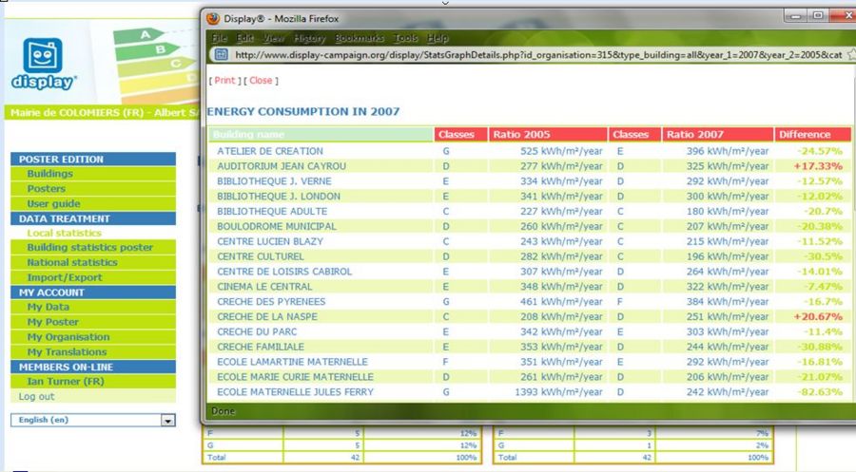856x472 pixels.
Task: Click the Print link
Action: point(224,81)
